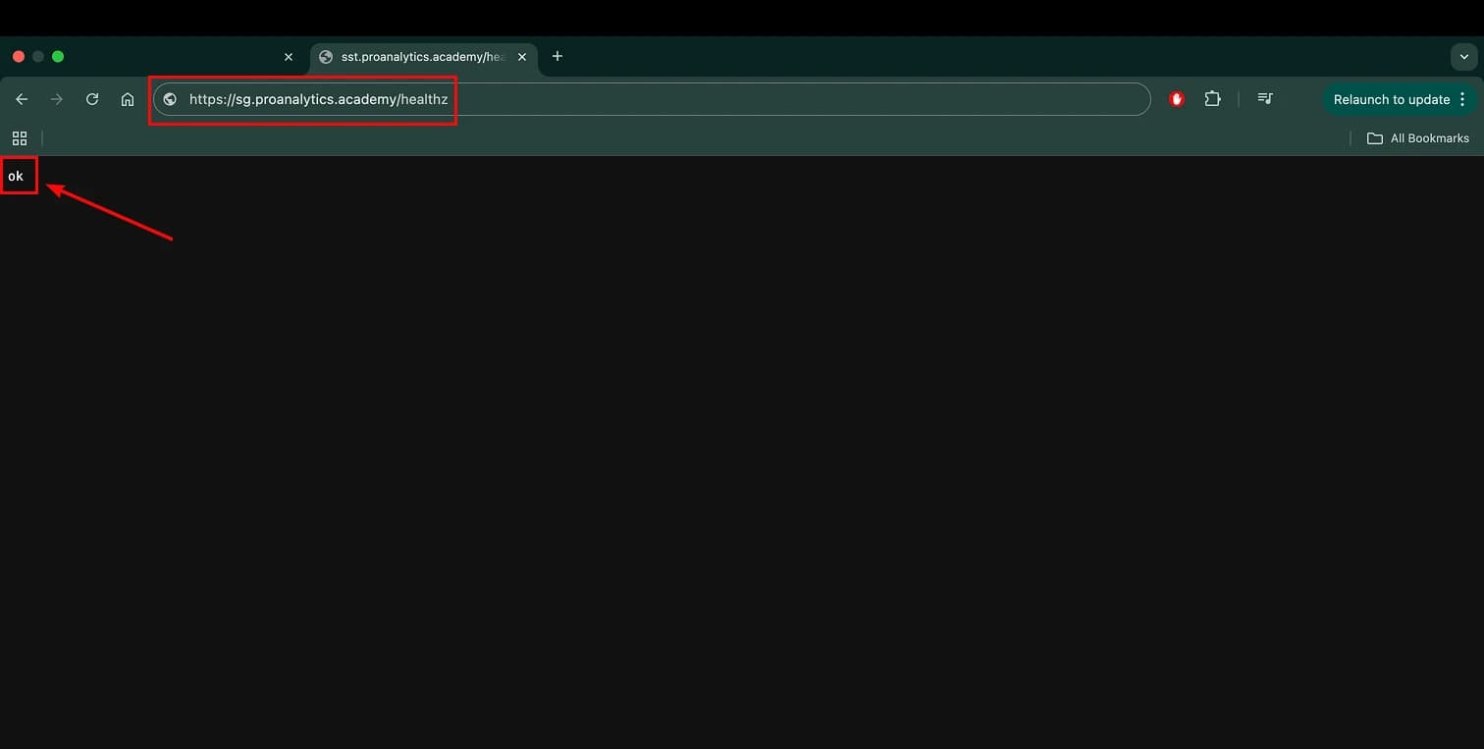Open the media controls music icon
This screenshot has width=1484, height=749.
[x=1265, y=99]
